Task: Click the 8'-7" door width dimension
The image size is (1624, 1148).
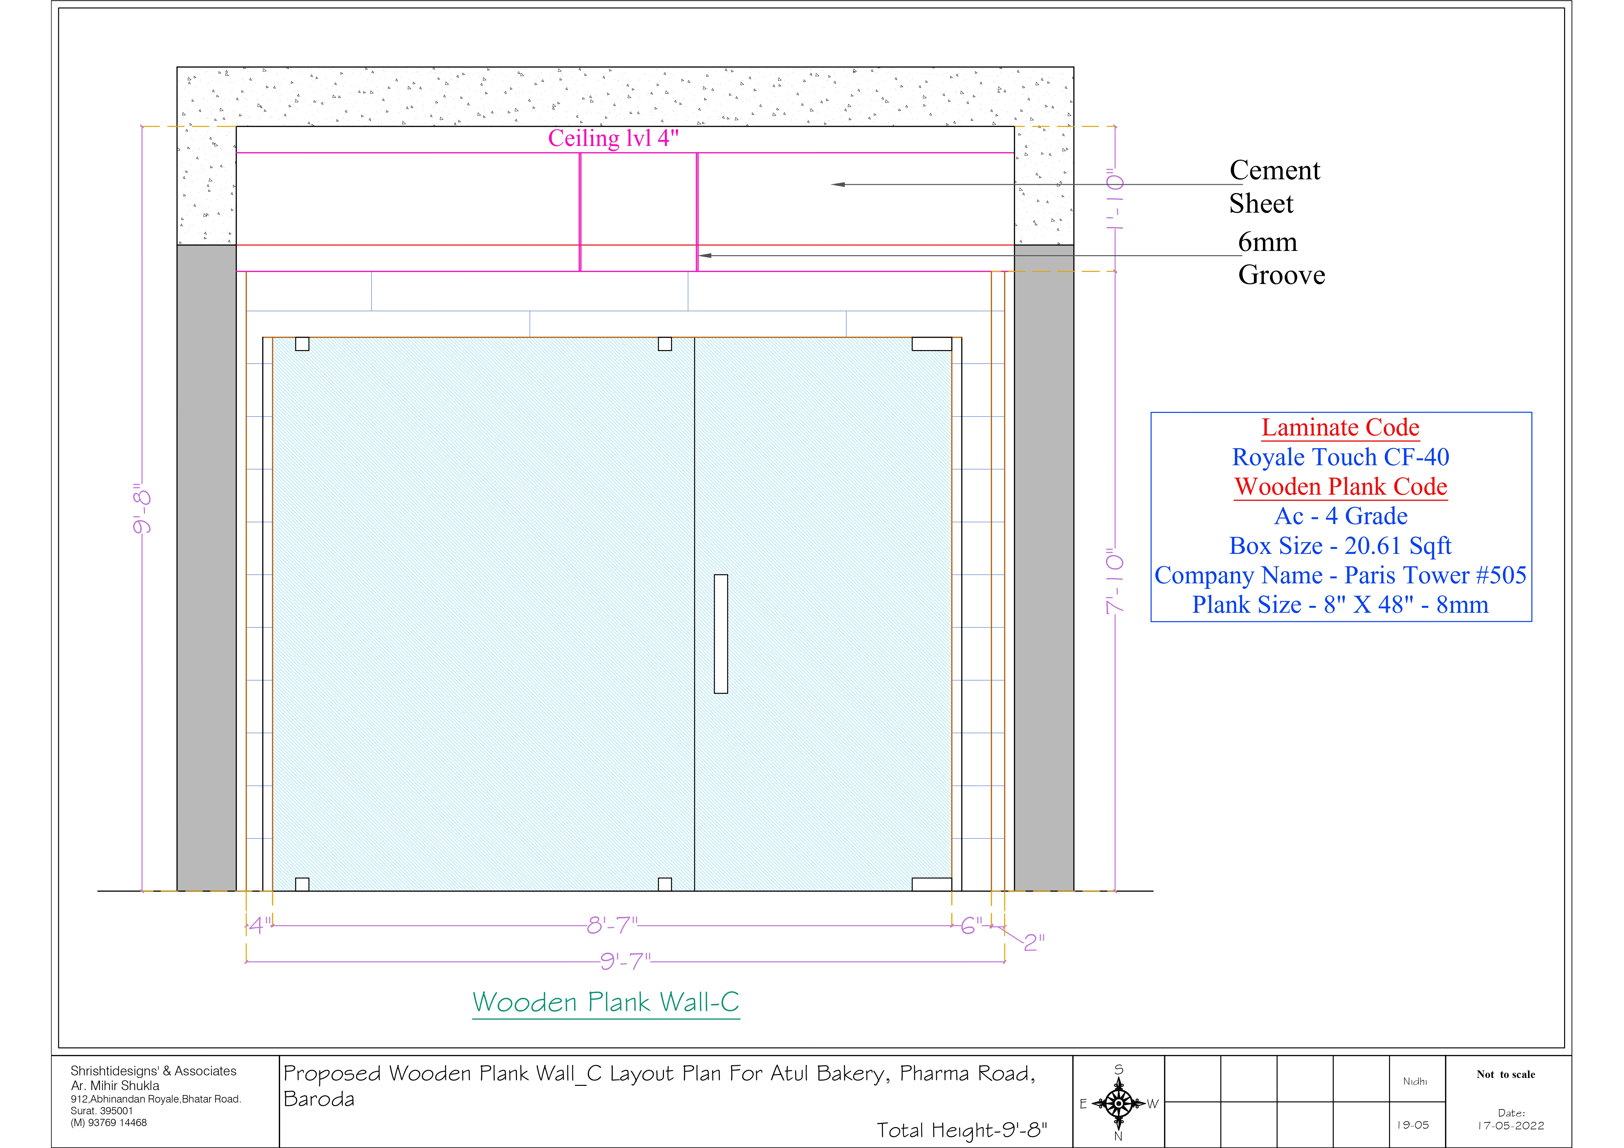Action: (x=612, y=925)
